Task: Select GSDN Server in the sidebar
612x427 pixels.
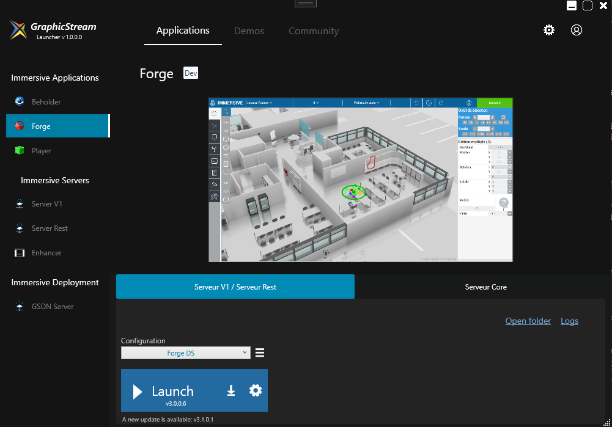Action: click(x=57, y=306)
